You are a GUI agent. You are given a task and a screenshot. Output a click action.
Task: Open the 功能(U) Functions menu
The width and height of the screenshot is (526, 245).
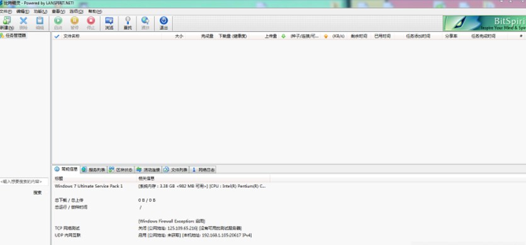[x=41, y=11]
